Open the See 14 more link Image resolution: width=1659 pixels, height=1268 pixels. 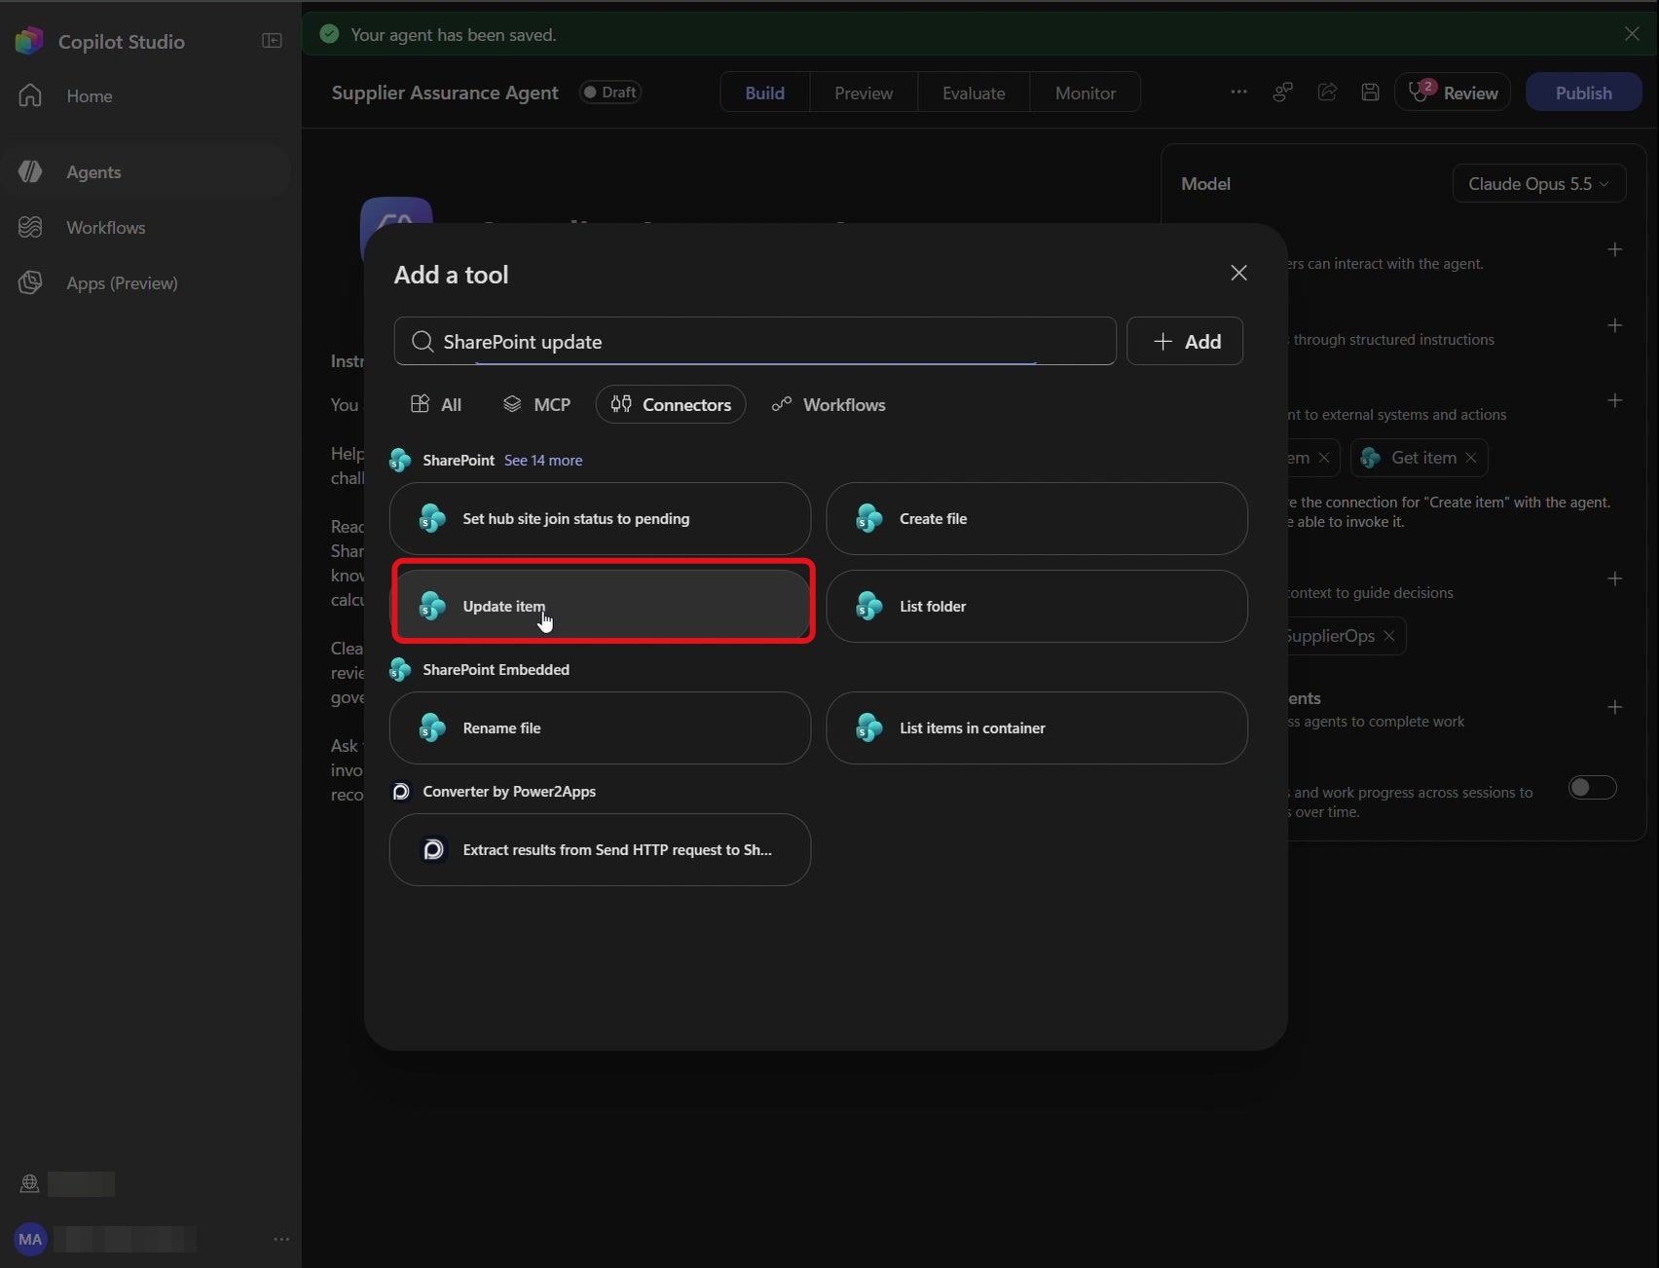543,460
